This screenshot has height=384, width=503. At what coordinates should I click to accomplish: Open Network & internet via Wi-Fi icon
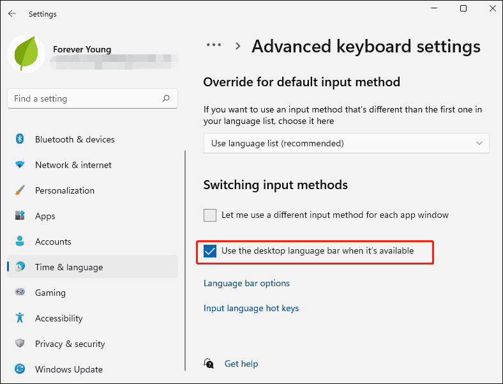click(20, 165)
